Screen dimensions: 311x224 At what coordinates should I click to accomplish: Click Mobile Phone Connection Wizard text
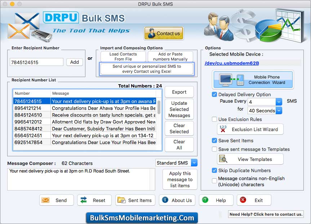pos(267,80)
